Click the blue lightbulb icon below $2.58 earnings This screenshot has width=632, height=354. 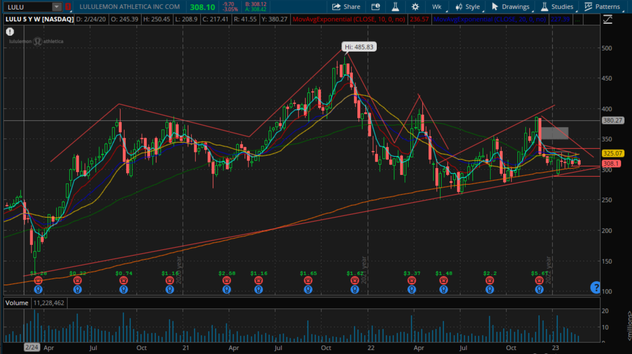point(227,290)
